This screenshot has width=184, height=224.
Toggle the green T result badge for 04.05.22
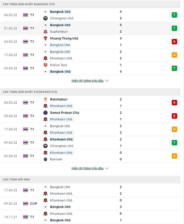(x=174, y=15)
